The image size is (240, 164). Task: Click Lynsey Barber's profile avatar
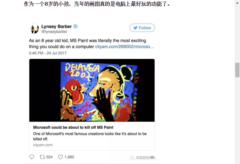pos(34,29)
